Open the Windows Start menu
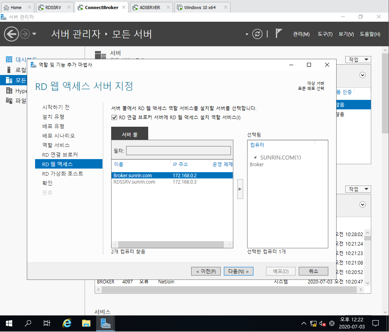This screenshot has height=332, width=389. [9, 323]
